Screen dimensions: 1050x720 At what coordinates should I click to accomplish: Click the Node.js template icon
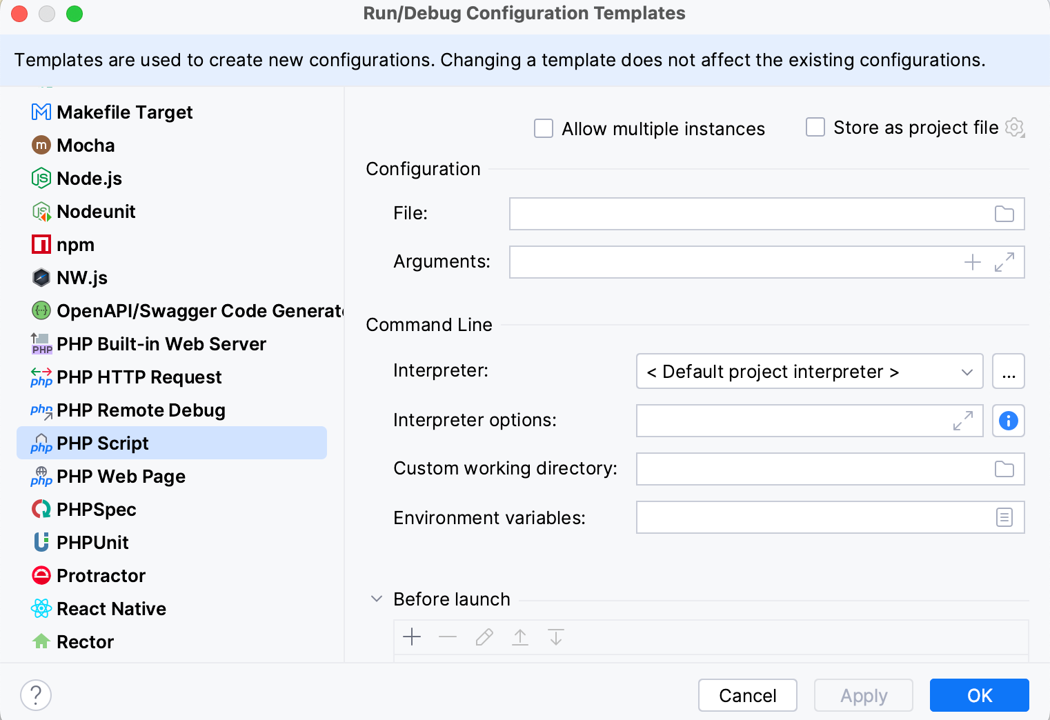pyautogui.click(x=41, y=178)
